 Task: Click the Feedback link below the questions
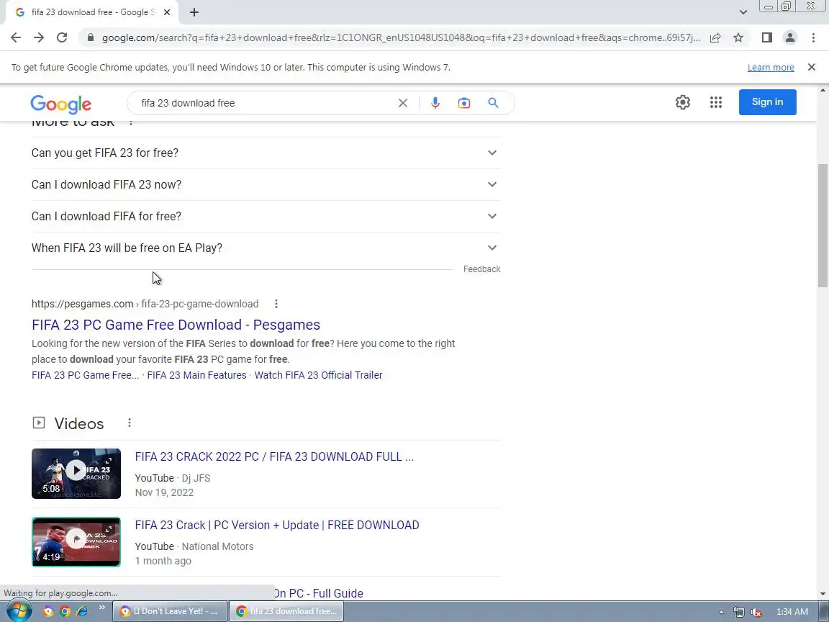481,269
